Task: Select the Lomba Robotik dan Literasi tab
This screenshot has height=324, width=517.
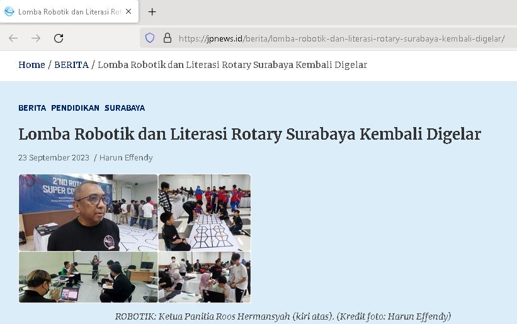Action: 68,12
